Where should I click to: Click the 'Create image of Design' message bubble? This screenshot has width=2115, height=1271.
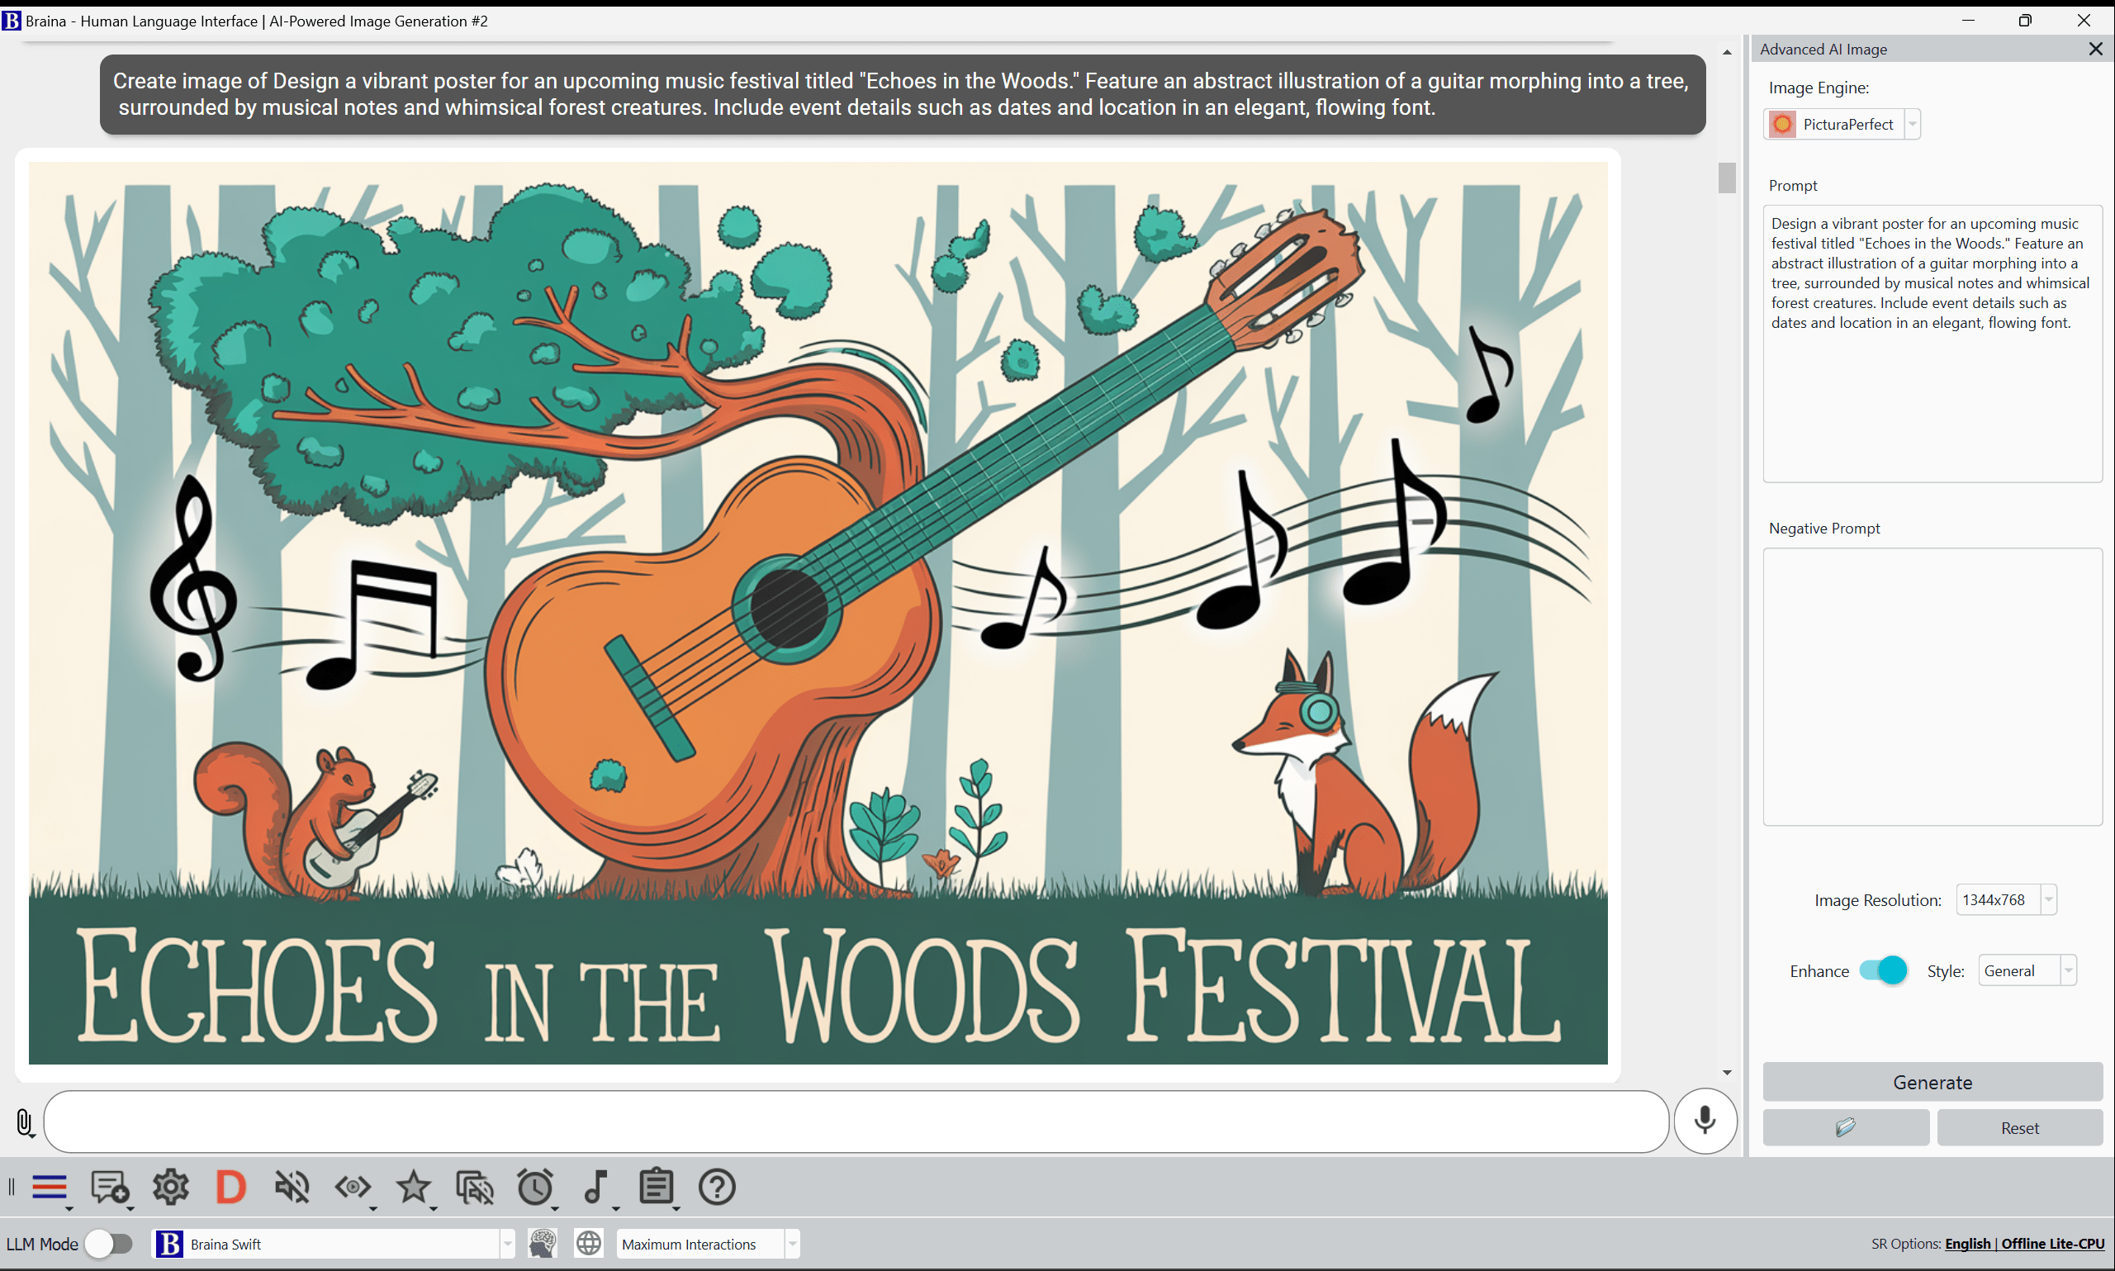click(x=903, y=94)
